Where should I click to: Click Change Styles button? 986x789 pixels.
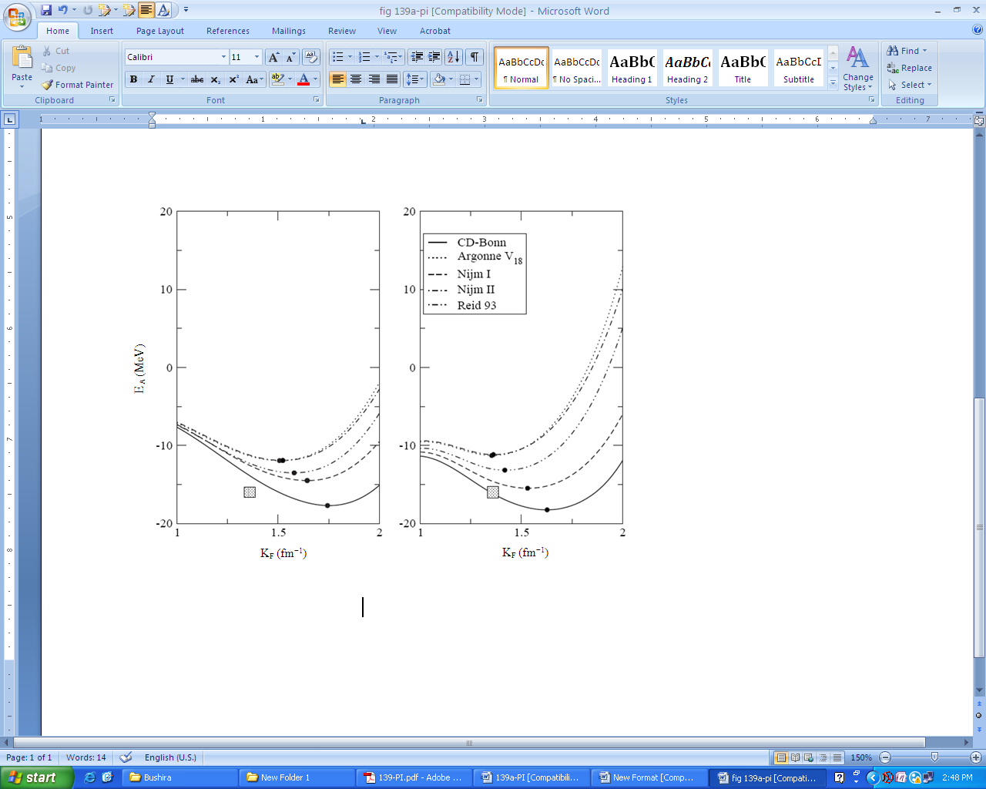[x=857, y=69]
